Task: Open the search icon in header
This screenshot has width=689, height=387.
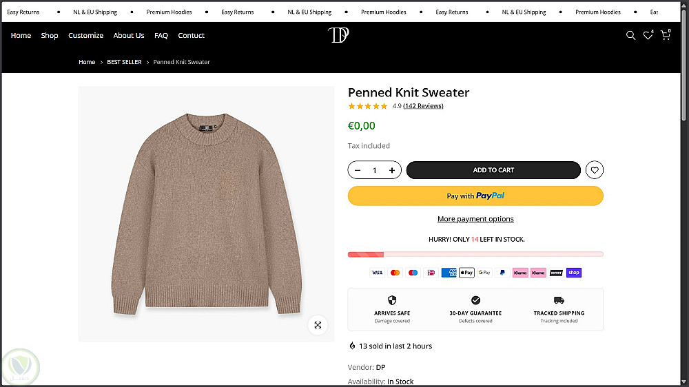Action: click(x=630, y=36)
